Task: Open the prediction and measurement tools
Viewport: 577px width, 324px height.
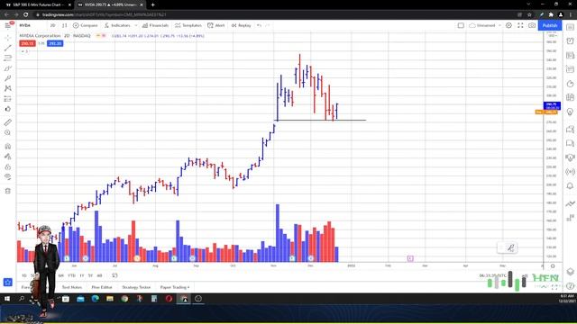Action: tap(8, 99)
